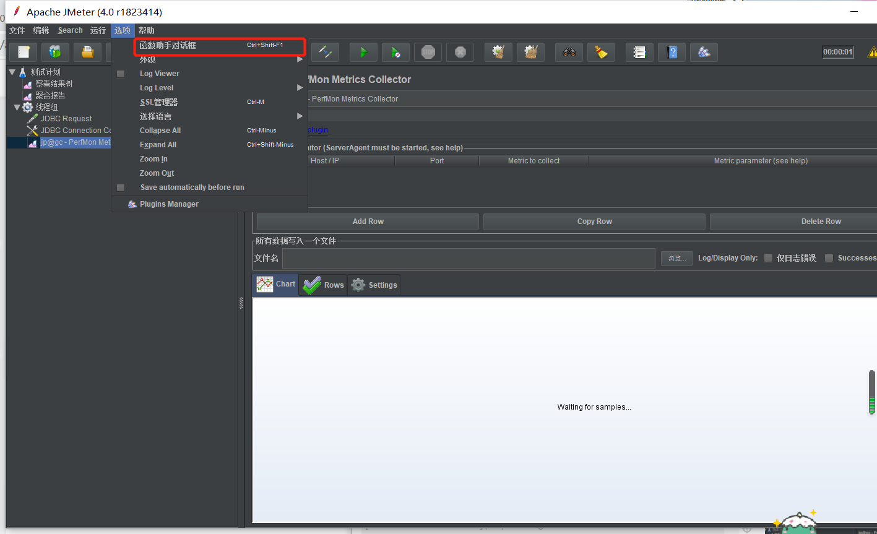877x534 pixels.
Task: Click the Clear All results icon
Action: [530, 52]
